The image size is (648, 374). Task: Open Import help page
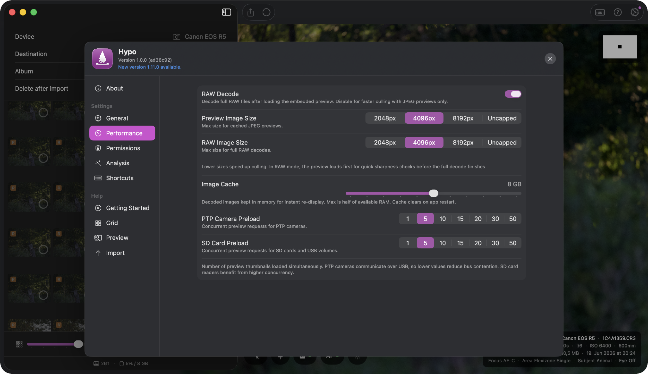[x=122, y=253]
